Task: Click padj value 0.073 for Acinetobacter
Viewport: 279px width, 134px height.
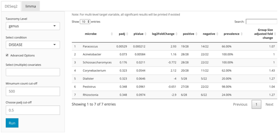Action: coord(123,54)
